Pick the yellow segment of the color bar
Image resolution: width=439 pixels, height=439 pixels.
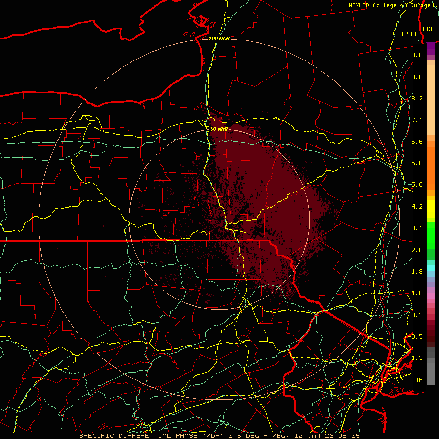(431, 209)
